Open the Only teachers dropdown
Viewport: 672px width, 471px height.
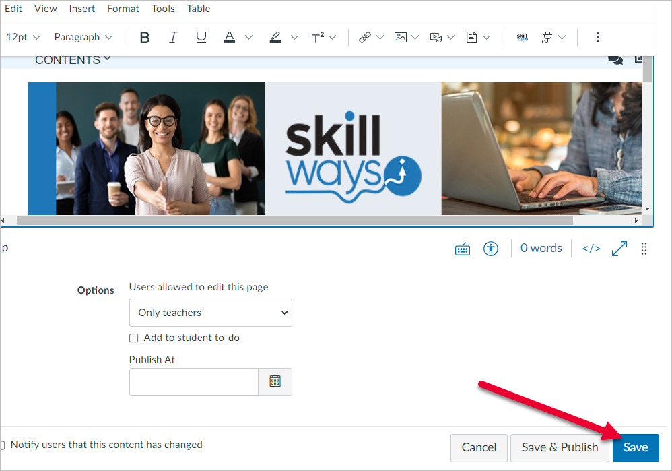[x=211, y=313]
